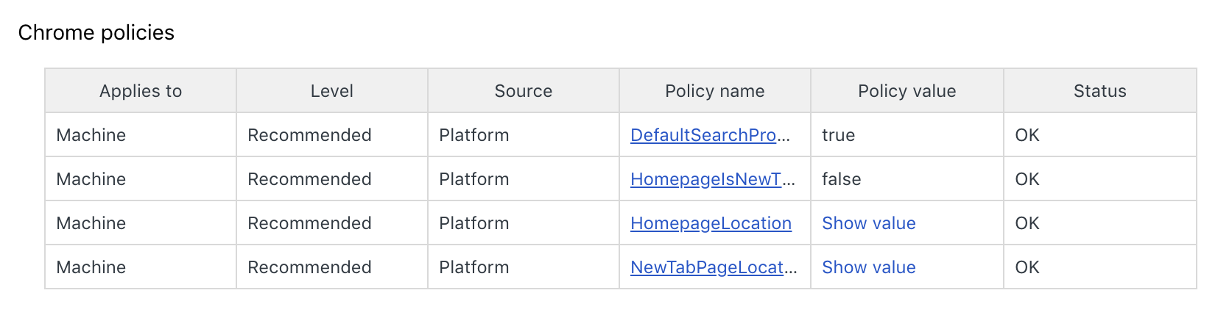Click the "Policy name" column header
This screenshot has width=1218, height=329.
coord(714,91)
